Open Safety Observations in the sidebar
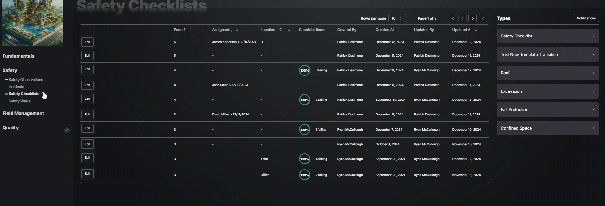The height and width of the screenshot is (206, 605). pyautogui.click(x=26, y=80)
